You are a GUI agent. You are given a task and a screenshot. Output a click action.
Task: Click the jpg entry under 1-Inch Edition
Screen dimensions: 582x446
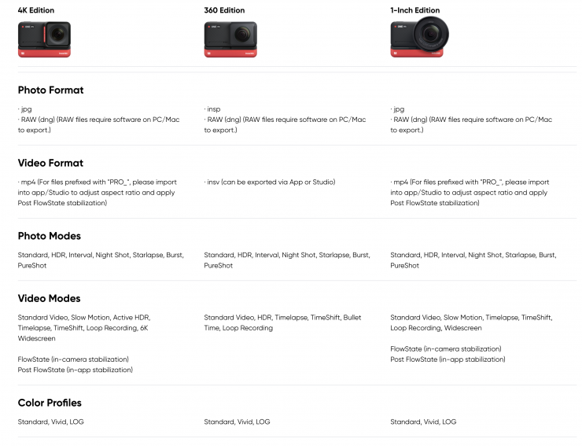point(397,109)
